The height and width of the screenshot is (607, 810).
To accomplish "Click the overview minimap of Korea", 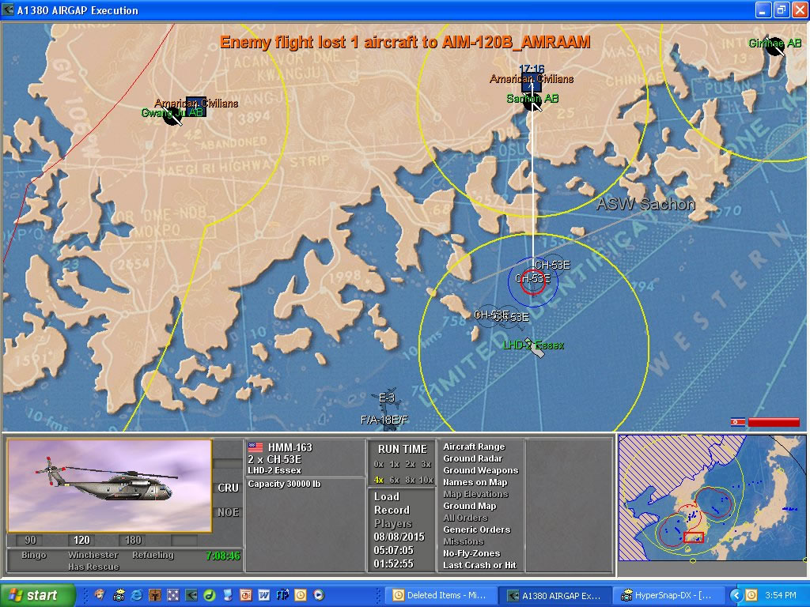I will (x=711, y=505).
